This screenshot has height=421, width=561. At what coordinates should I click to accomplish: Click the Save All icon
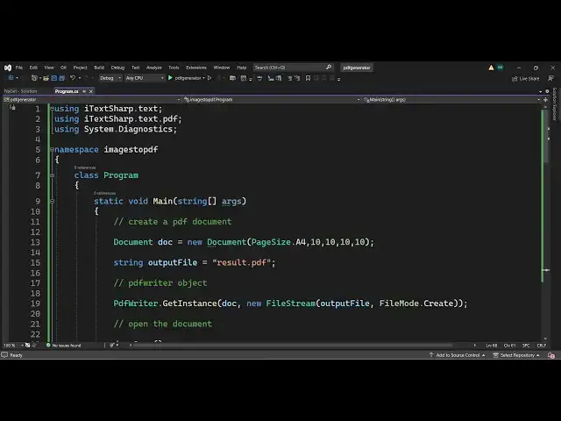pyautogui.click(x=62, y=78)
